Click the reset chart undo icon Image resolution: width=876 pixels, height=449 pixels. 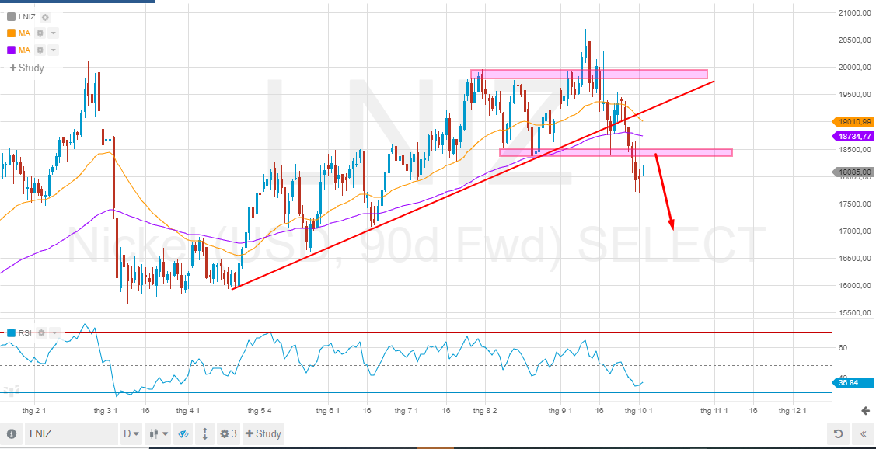coord(837,433)
